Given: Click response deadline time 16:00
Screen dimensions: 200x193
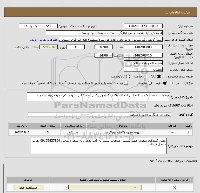Looking at the screenshot, I should pos(104,47).
